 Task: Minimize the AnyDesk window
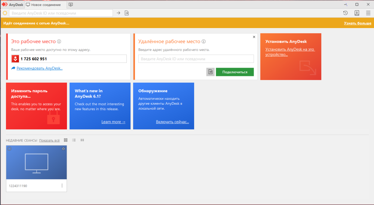(x=346, y=4)
